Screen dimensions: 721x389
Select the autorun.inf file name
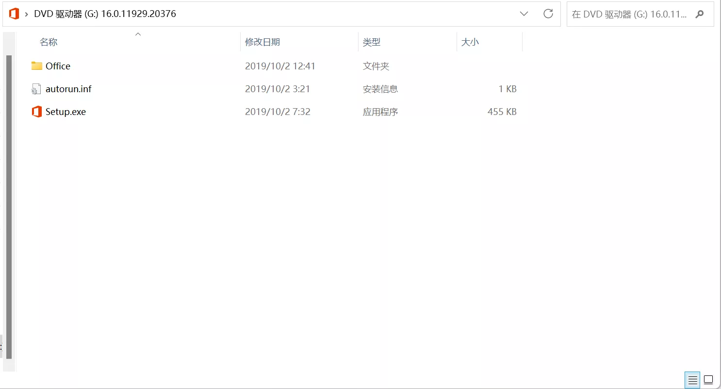[68, 89]
